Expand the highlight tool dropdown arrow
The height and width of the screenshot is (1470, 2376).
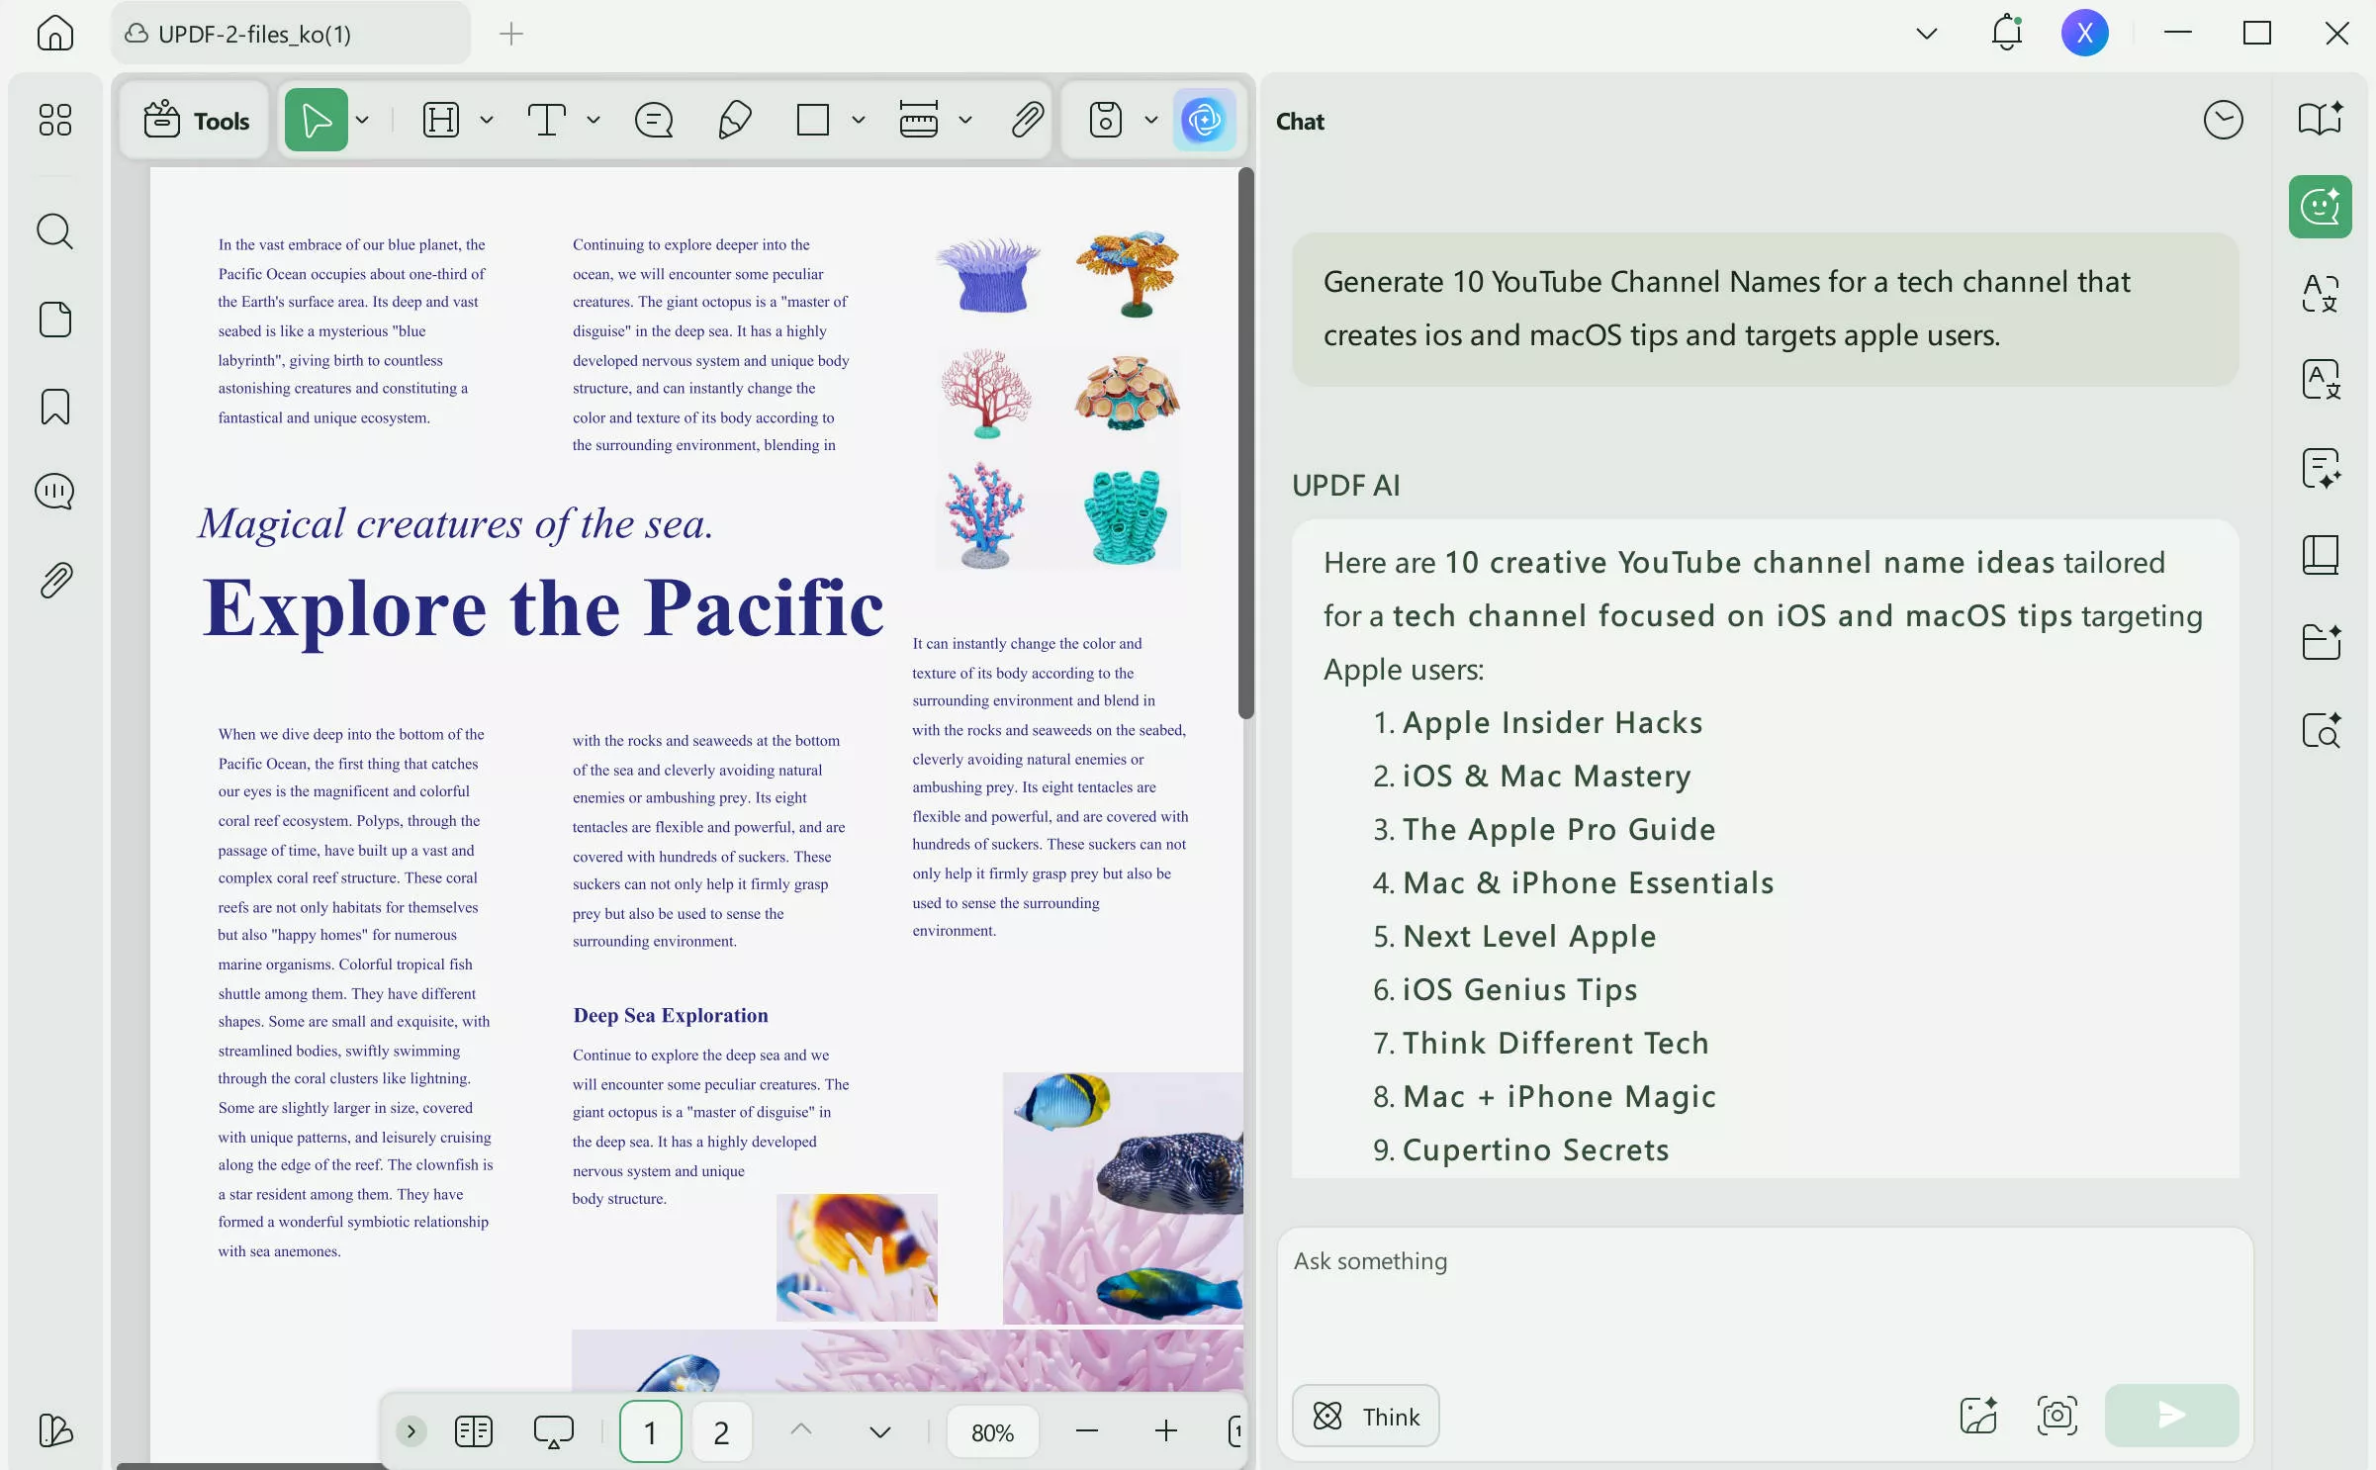487,121
